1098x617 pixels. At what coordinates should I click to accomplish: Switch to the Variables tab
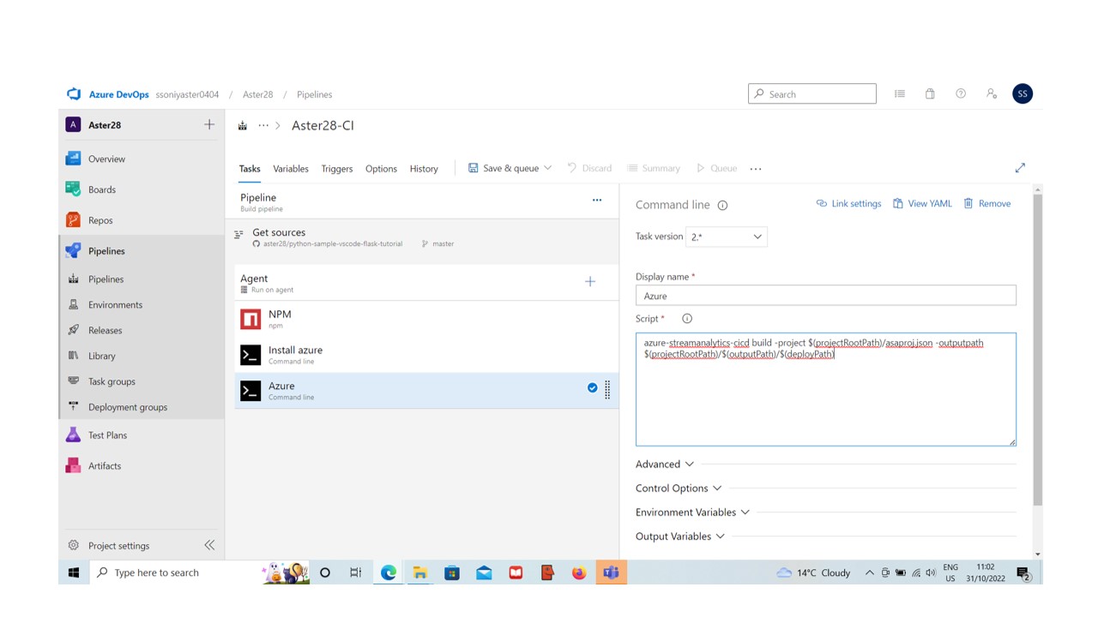click(291, 169)
